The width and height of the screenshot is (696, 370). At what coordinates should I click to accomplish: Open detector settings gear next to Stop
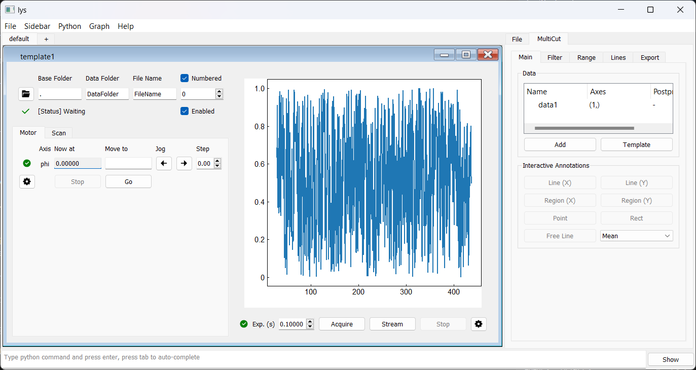pyautogui.click(x=479, y=324)
